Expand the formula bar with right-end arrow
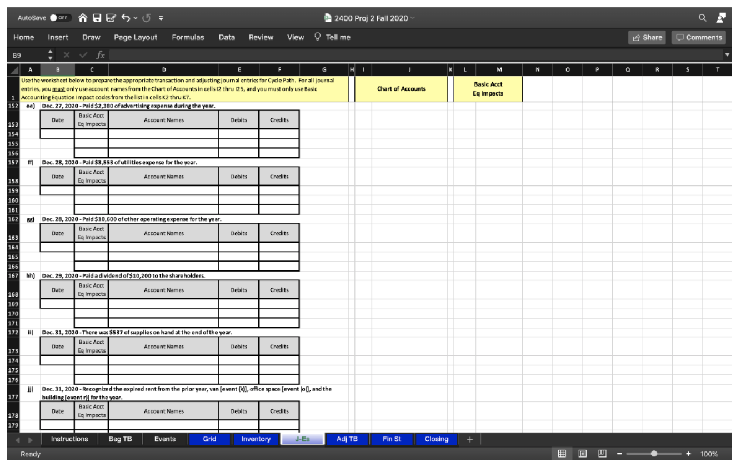741x462 pixels. click(728, 56)
